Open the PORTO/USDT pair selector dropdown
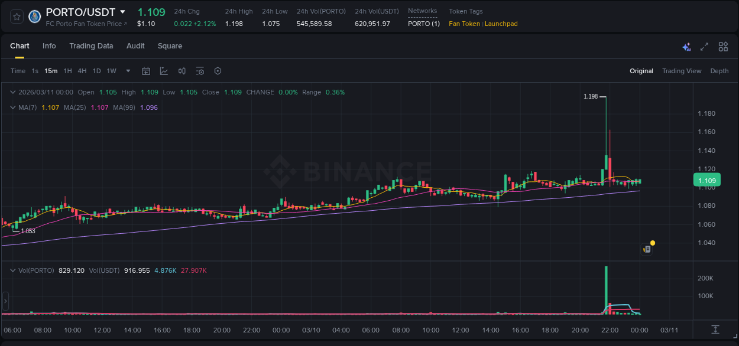 pos(122,11)
